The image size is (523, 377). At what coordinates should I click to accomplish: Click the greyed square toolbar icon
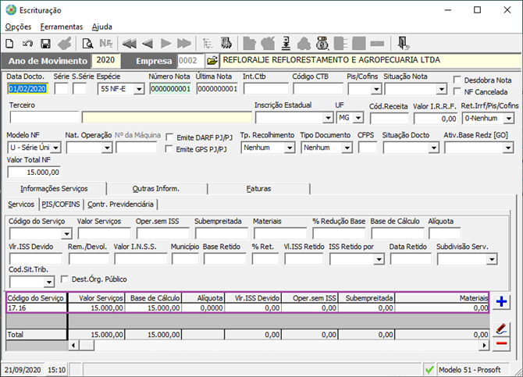[359, 44]
